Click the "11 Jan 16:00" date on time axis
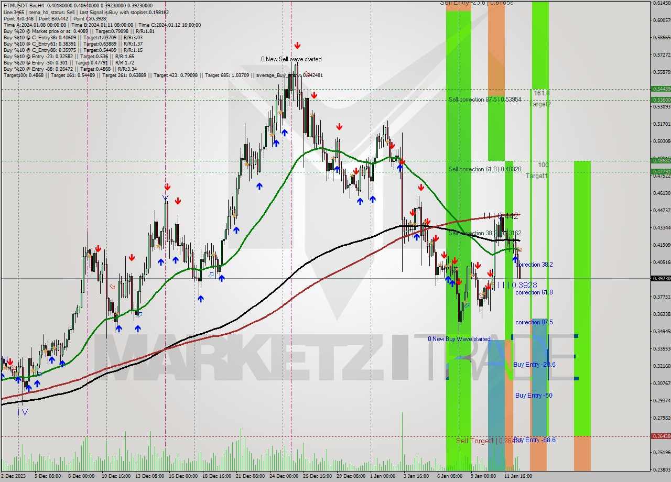Image resolution: width=671 pixels, height=482 pixels. tap(518, 476)
